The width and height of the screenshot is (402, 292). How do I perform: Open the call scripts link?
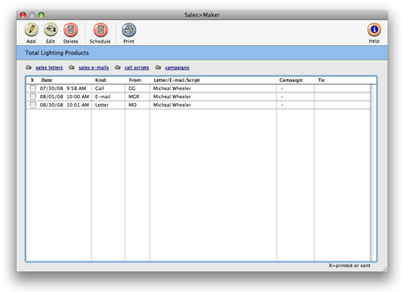coord(137,68)
